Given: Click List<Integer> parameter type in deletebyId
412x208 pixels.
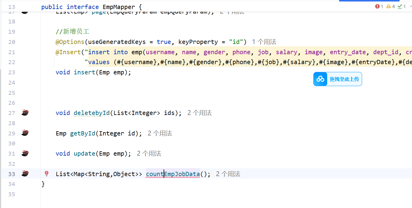Looking at the screenshot, I should pos(137,113).
